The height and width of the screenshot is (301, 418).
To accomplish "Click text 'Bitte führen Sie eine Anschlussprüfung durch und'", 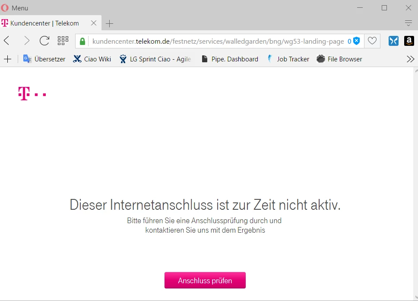I will tap(204, 221).
